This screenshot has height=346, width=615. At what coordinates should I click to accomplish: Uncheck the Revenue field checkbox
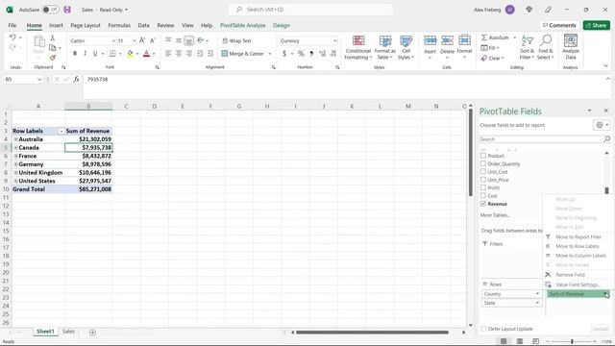[x=483, y=204]
